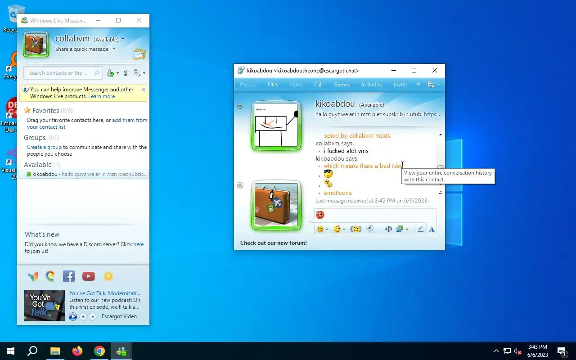Open the background picture dropdown arrow

[407, 229]
